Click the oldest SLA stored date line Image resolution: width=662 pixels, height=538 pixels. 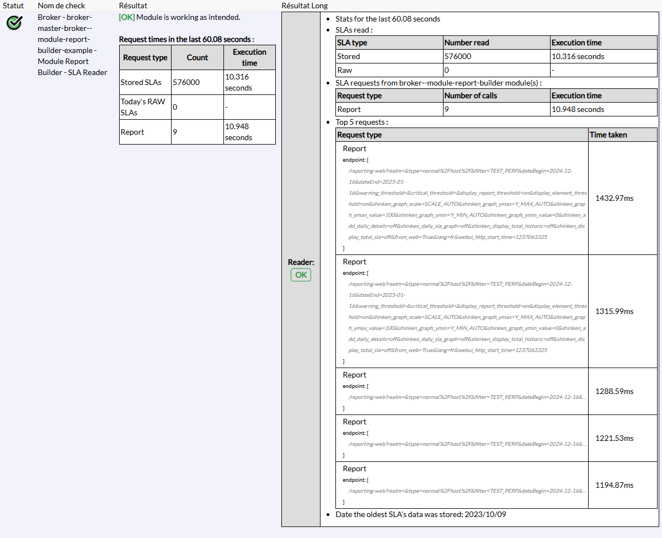coord(420,514)
